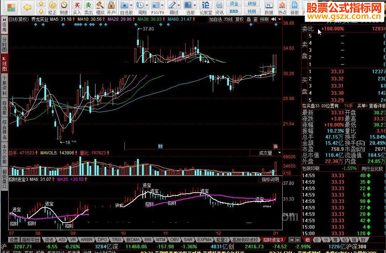Open the 资讯 news document icon
This screenshot has height=253, width=386.
219,8
